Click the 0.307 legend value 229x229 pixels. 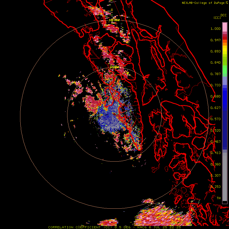click(x=216, y=176)
